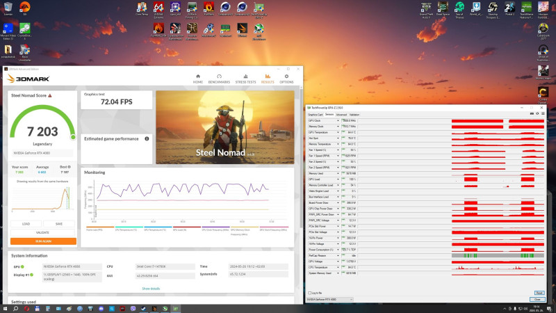Open the TechPowerUp GPU-Z desktop shortcut

(x=259, y=10)
